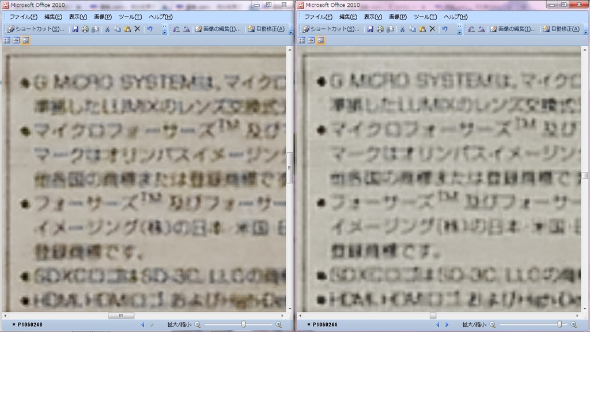
Task: Click Copy icon in right window toolbar
Action: (413, 29)
